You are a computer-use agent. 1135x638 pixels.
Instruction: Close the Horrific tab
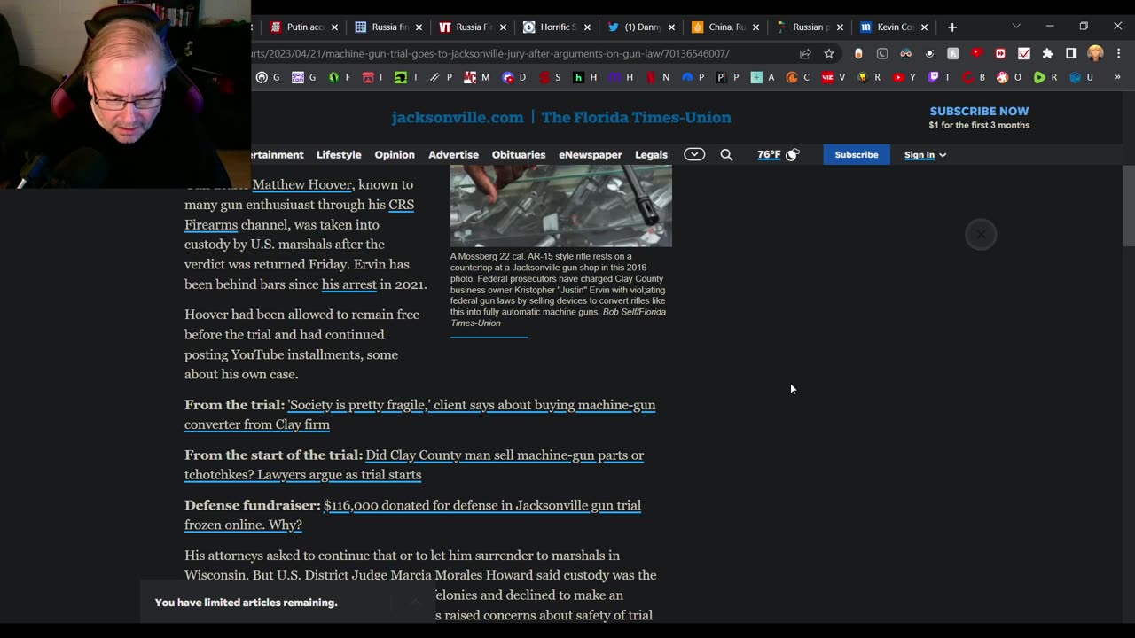(x=587, y=27)
